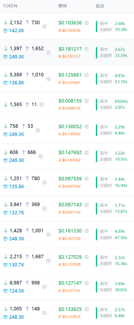This screenshot has width=134, height=325.
Task: Click info icon next to 758 / 53 tokens
Action: click(x=38, y=130)
